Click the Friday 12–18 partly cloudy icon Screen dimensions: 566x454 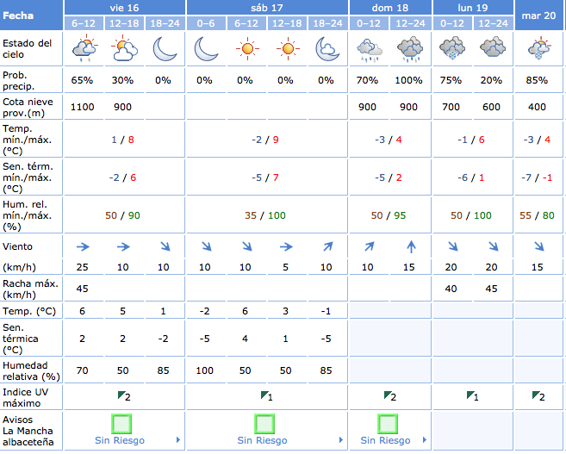(124, 49)
